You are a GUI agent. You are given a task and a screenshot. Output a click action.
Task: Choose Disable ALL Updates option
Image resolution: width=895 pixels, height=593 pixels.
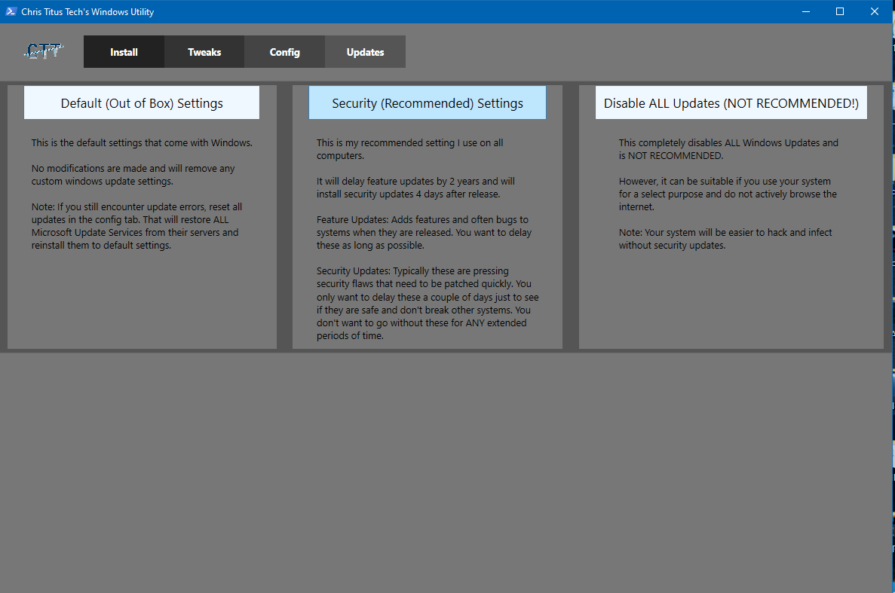[731, 102]
